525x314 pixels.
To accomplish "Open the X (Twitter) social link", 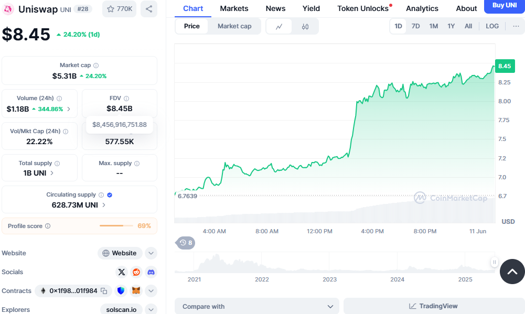I will click(122, 272).
